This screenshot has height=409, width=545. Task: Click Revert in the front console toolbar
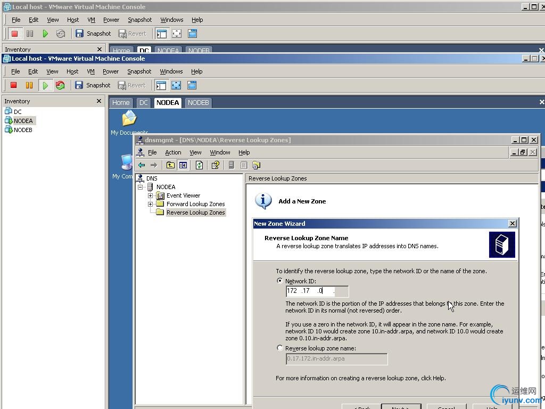132,85
